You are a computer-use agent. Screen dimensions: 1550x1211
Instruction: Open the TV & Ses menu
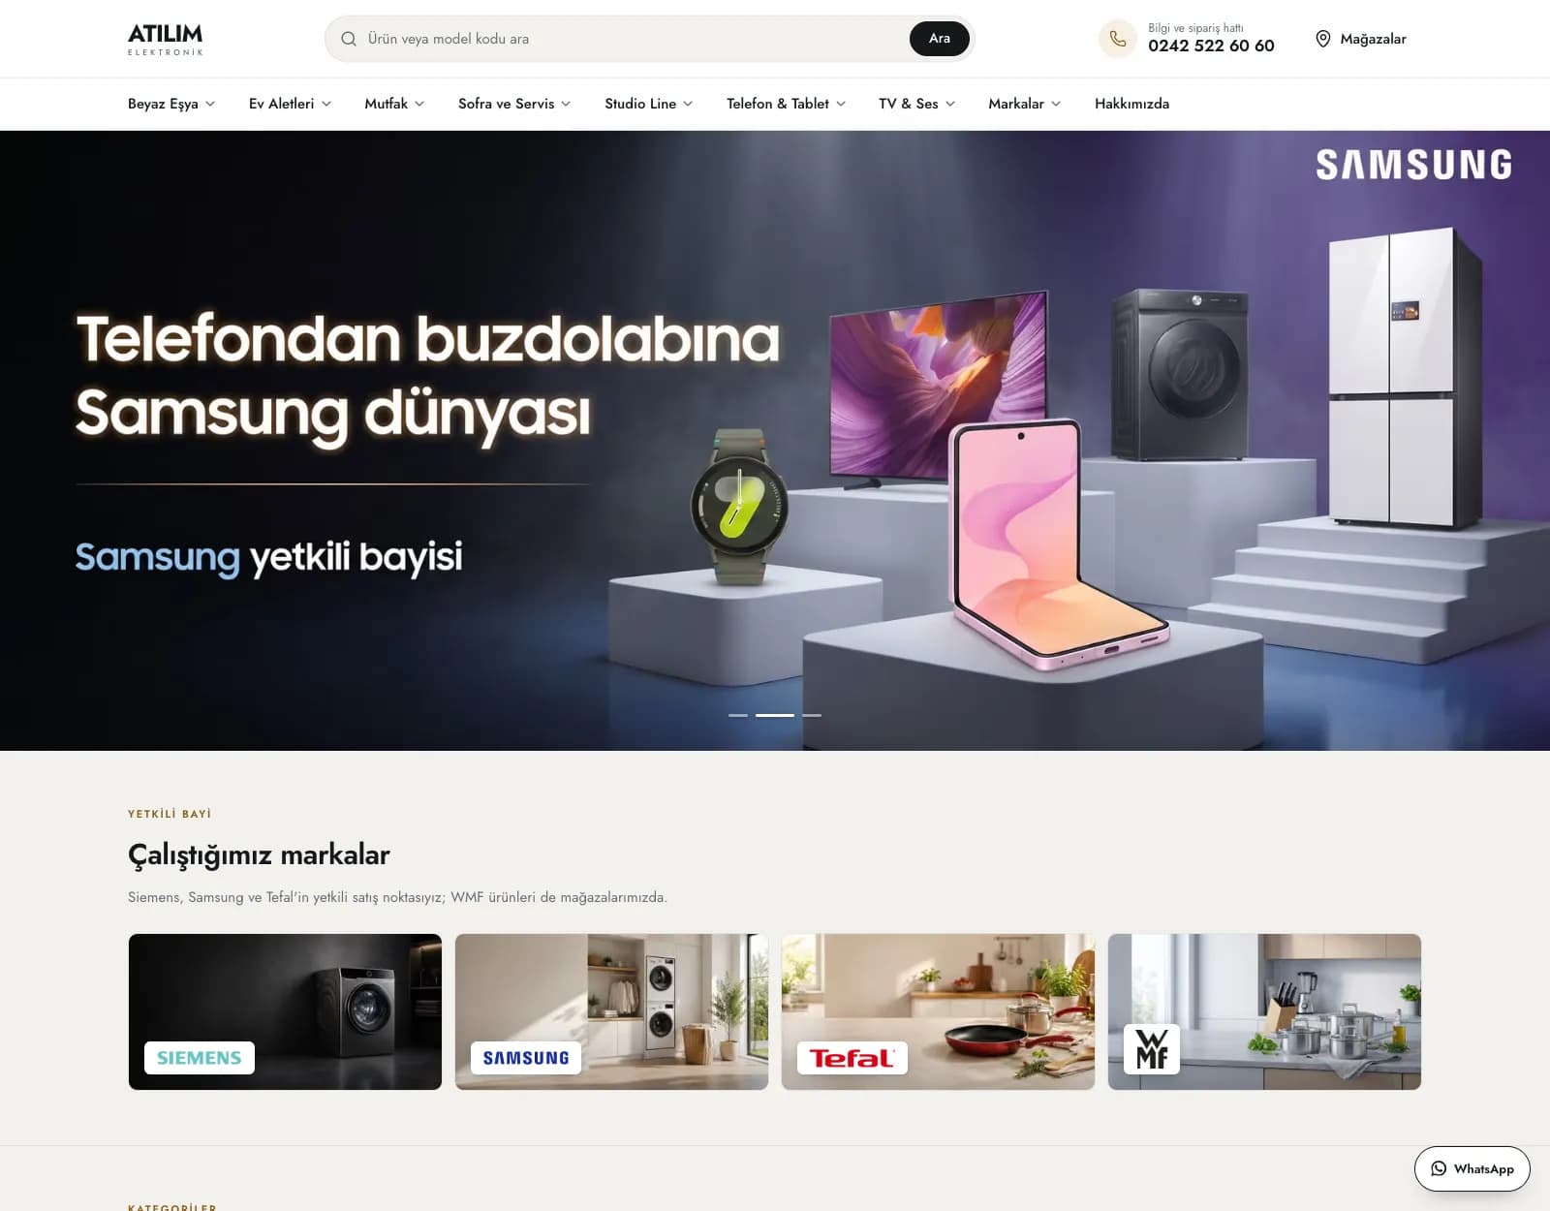(916, 104)
